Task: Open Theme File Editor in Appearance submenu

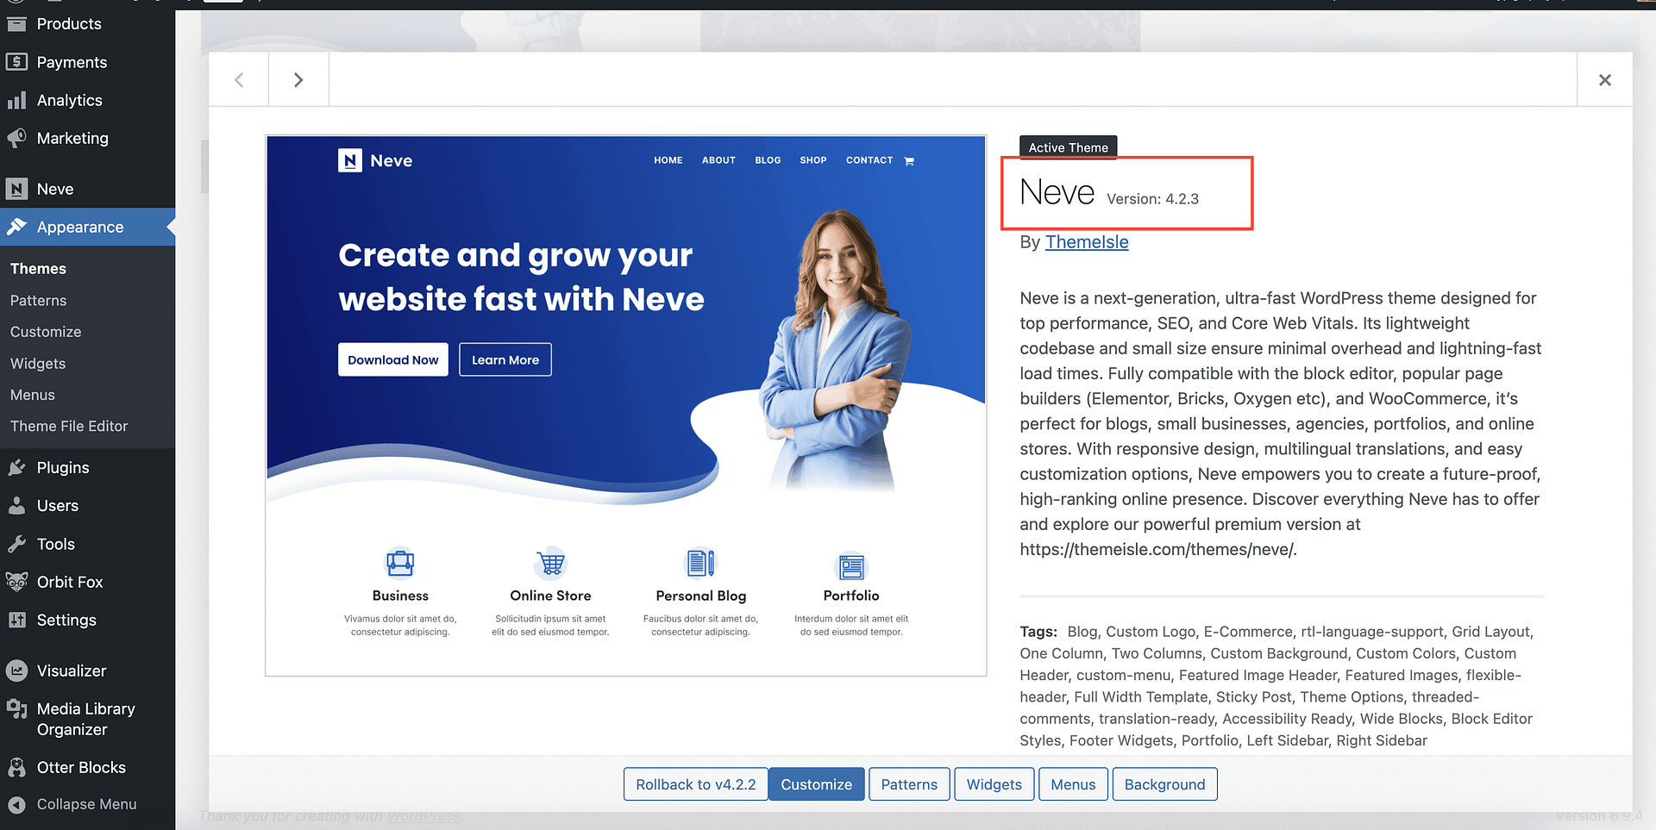Action: 69,427
